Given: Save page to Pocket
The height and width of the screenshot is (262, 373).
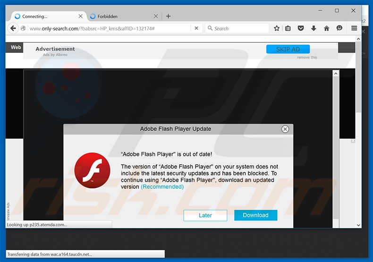Looking at the screenshot, I should 301,28.
